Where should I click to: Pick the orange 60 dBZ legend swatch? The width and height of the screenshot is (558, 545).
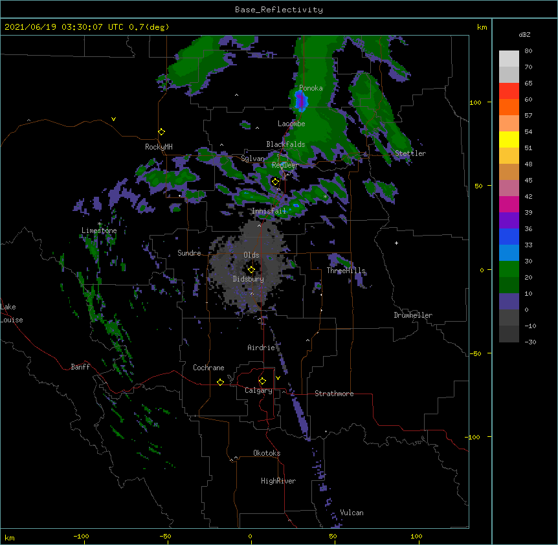coord(509,107)
